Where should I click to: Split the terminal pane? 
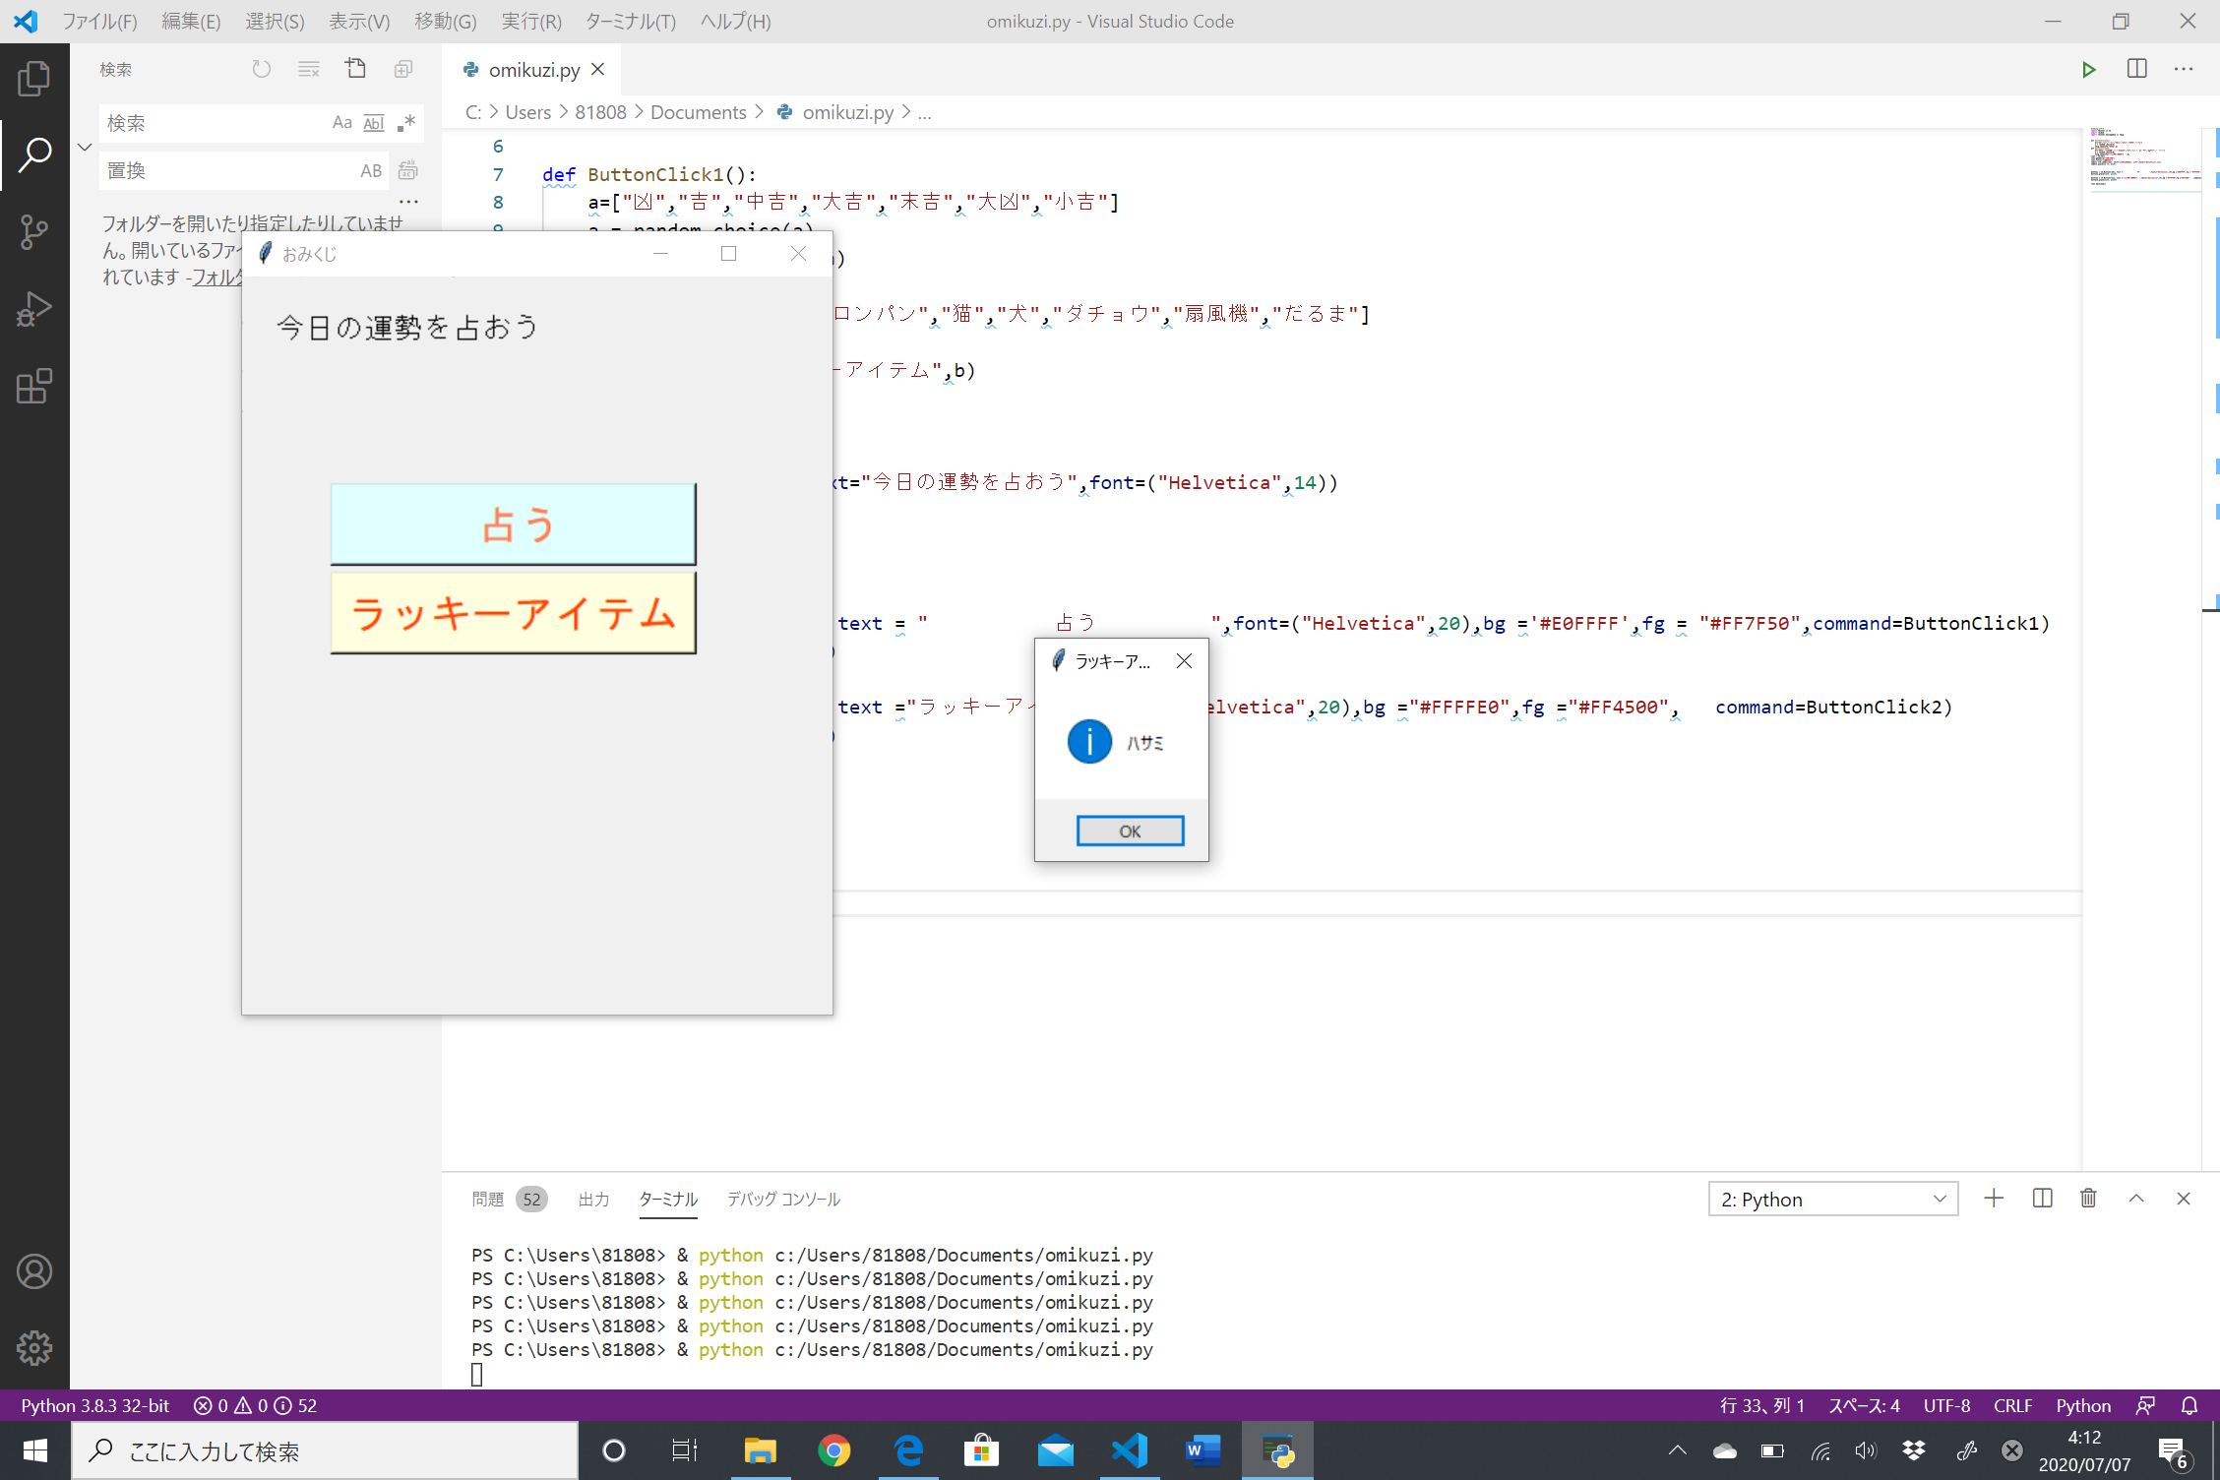coord(2042,1199)
